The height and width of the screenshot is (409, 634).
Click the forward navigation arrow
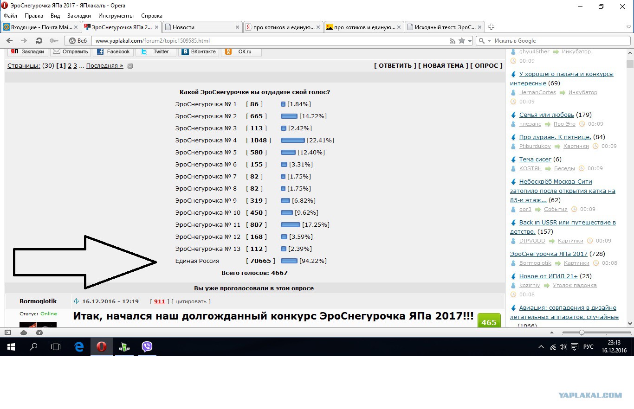(x=24, y=41)
